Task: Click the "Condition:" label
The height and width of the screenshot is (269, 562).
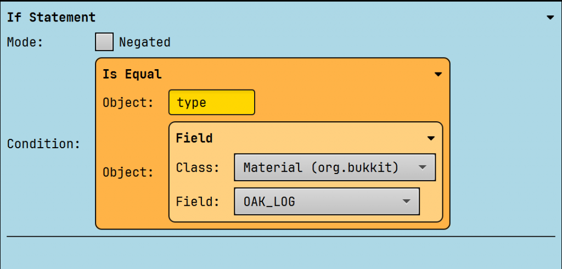Action: (x=43, y=144)
